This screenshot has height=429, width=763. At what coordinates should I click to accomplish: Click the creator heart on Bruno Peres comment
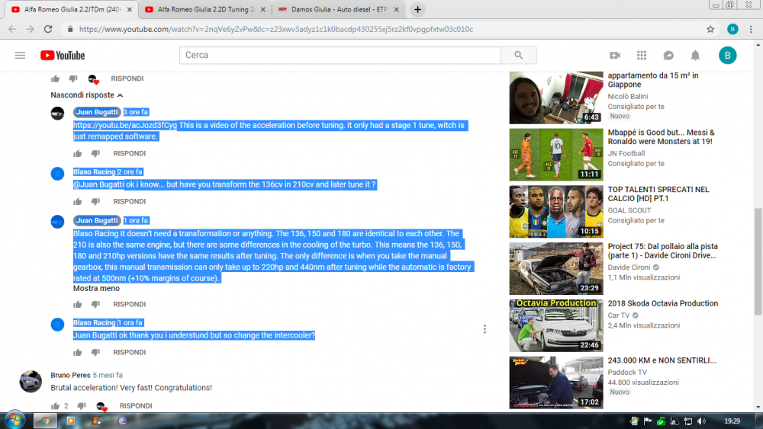coord(101,406)
